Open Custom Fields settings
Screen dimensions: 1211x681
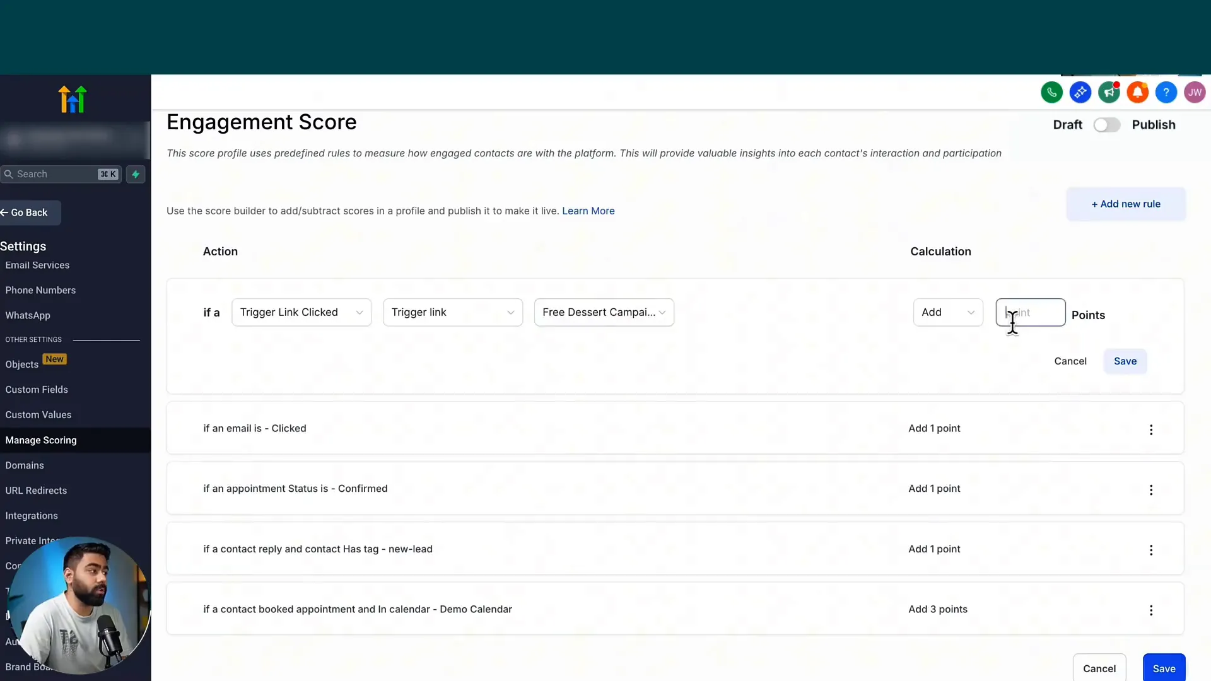[37, 389]
